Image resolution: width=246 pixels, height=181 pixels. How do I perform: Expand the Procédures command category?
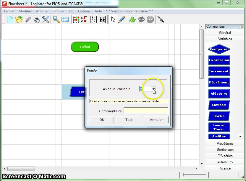pos(225,144)
